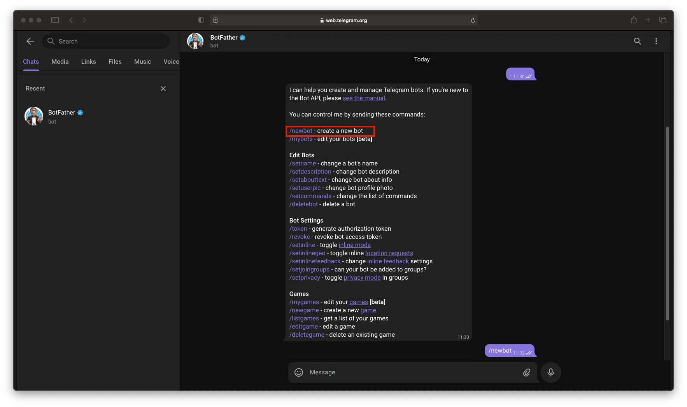Click the back arrow beside Search
The width and height of the screenshot is (687, 407).
coord(30,41)
